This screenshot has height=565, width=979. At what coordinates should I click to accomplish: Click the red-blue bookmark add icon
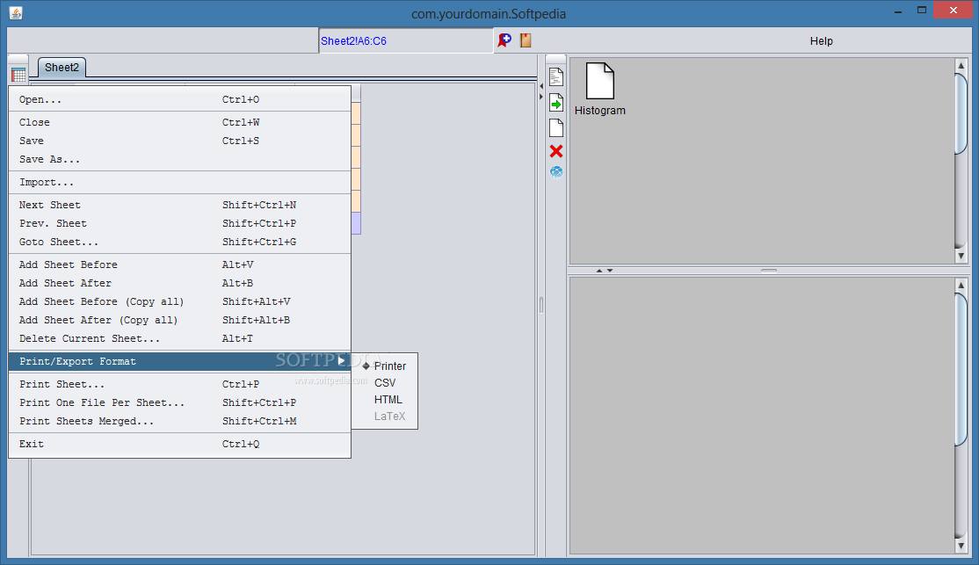(x=504, y=40)
